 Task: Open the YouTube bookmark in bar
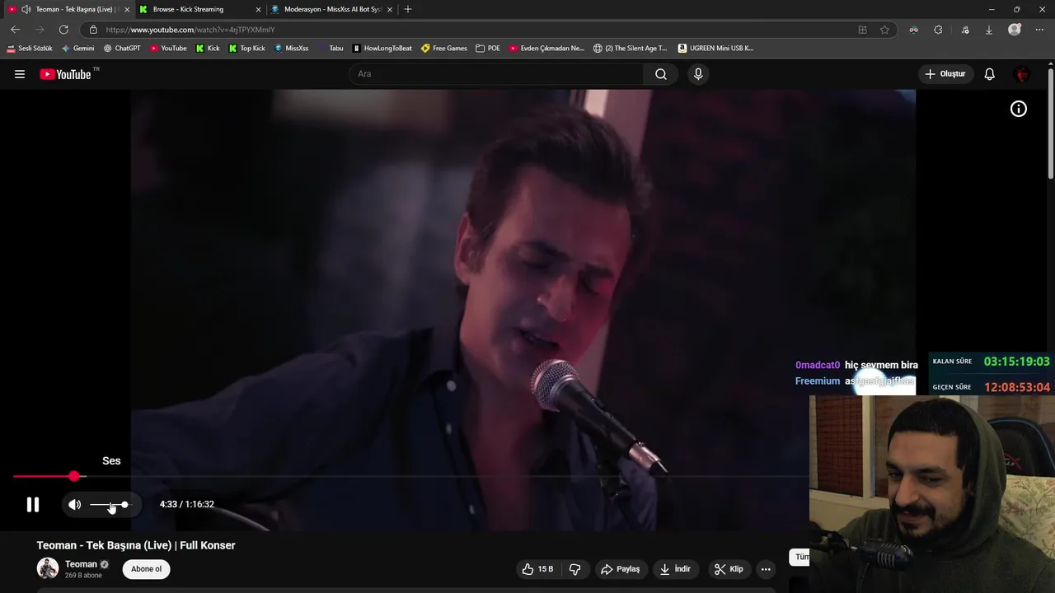pyautogui.click(x=168, y=48)
